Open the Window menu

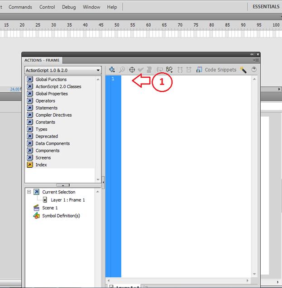click(91, 7)
